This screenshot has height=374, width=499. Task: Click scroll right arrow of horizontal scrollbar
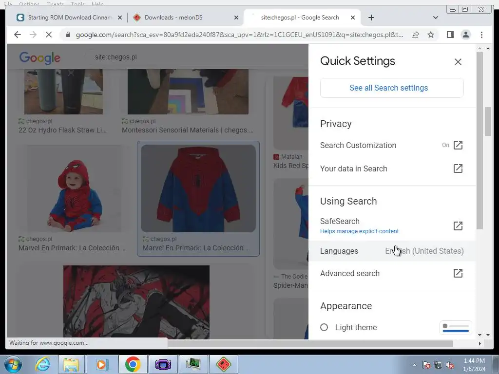click(480, 343)
